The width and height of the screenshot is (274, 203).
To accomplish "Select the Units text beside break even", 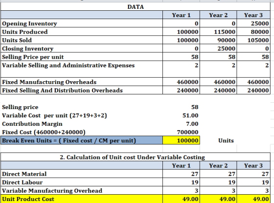I will [226, 140].
